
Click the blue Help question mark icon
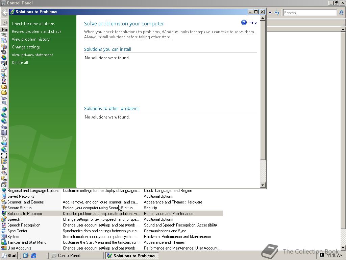(244, 22)
